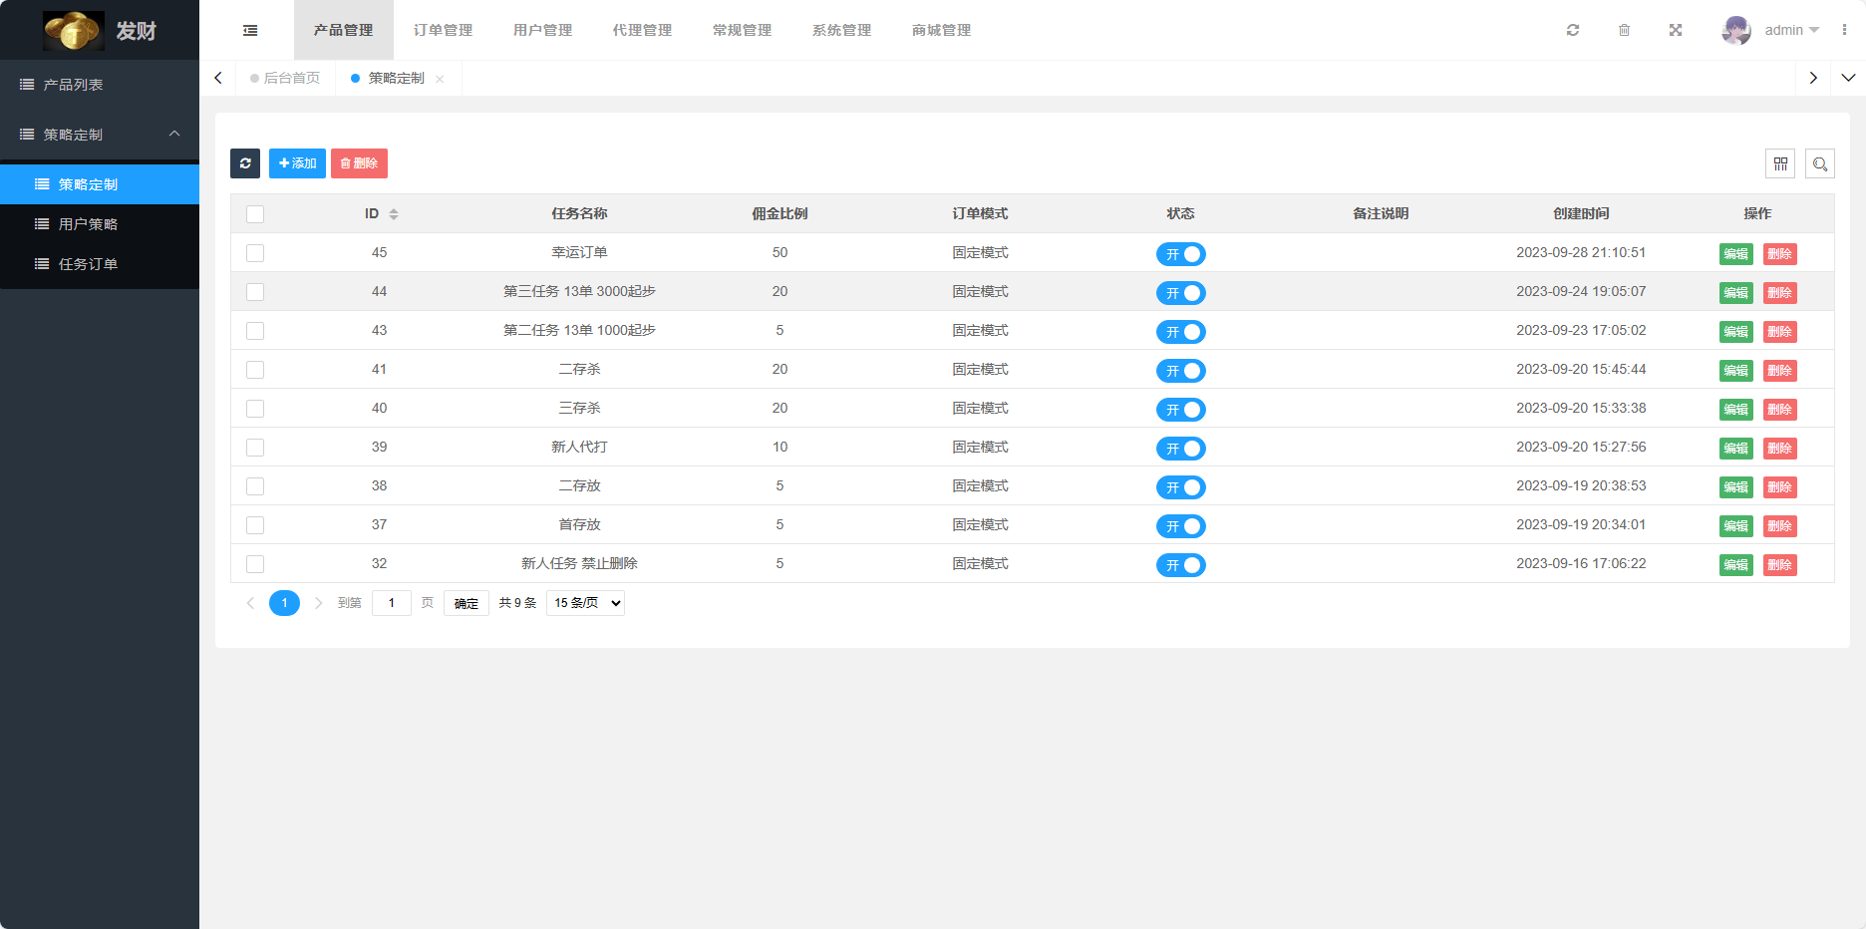Select the active 策略定制 sidebar item
This screenshot has height=929, width=1866.
100,184
